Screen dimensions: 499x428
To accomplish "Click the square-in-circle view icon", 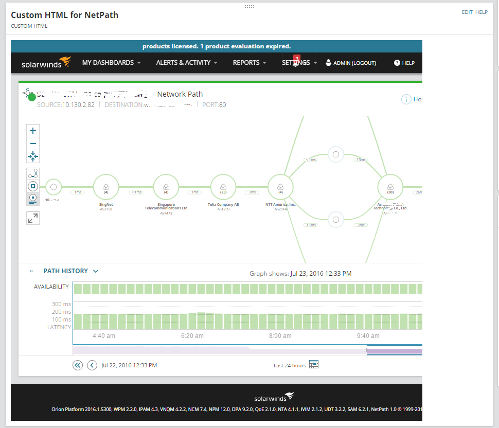I will coord(33,186).
